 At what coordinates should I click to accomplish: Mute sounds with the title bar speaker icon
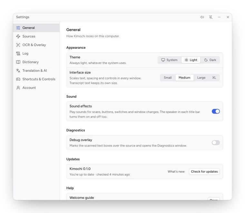(202, 17)
